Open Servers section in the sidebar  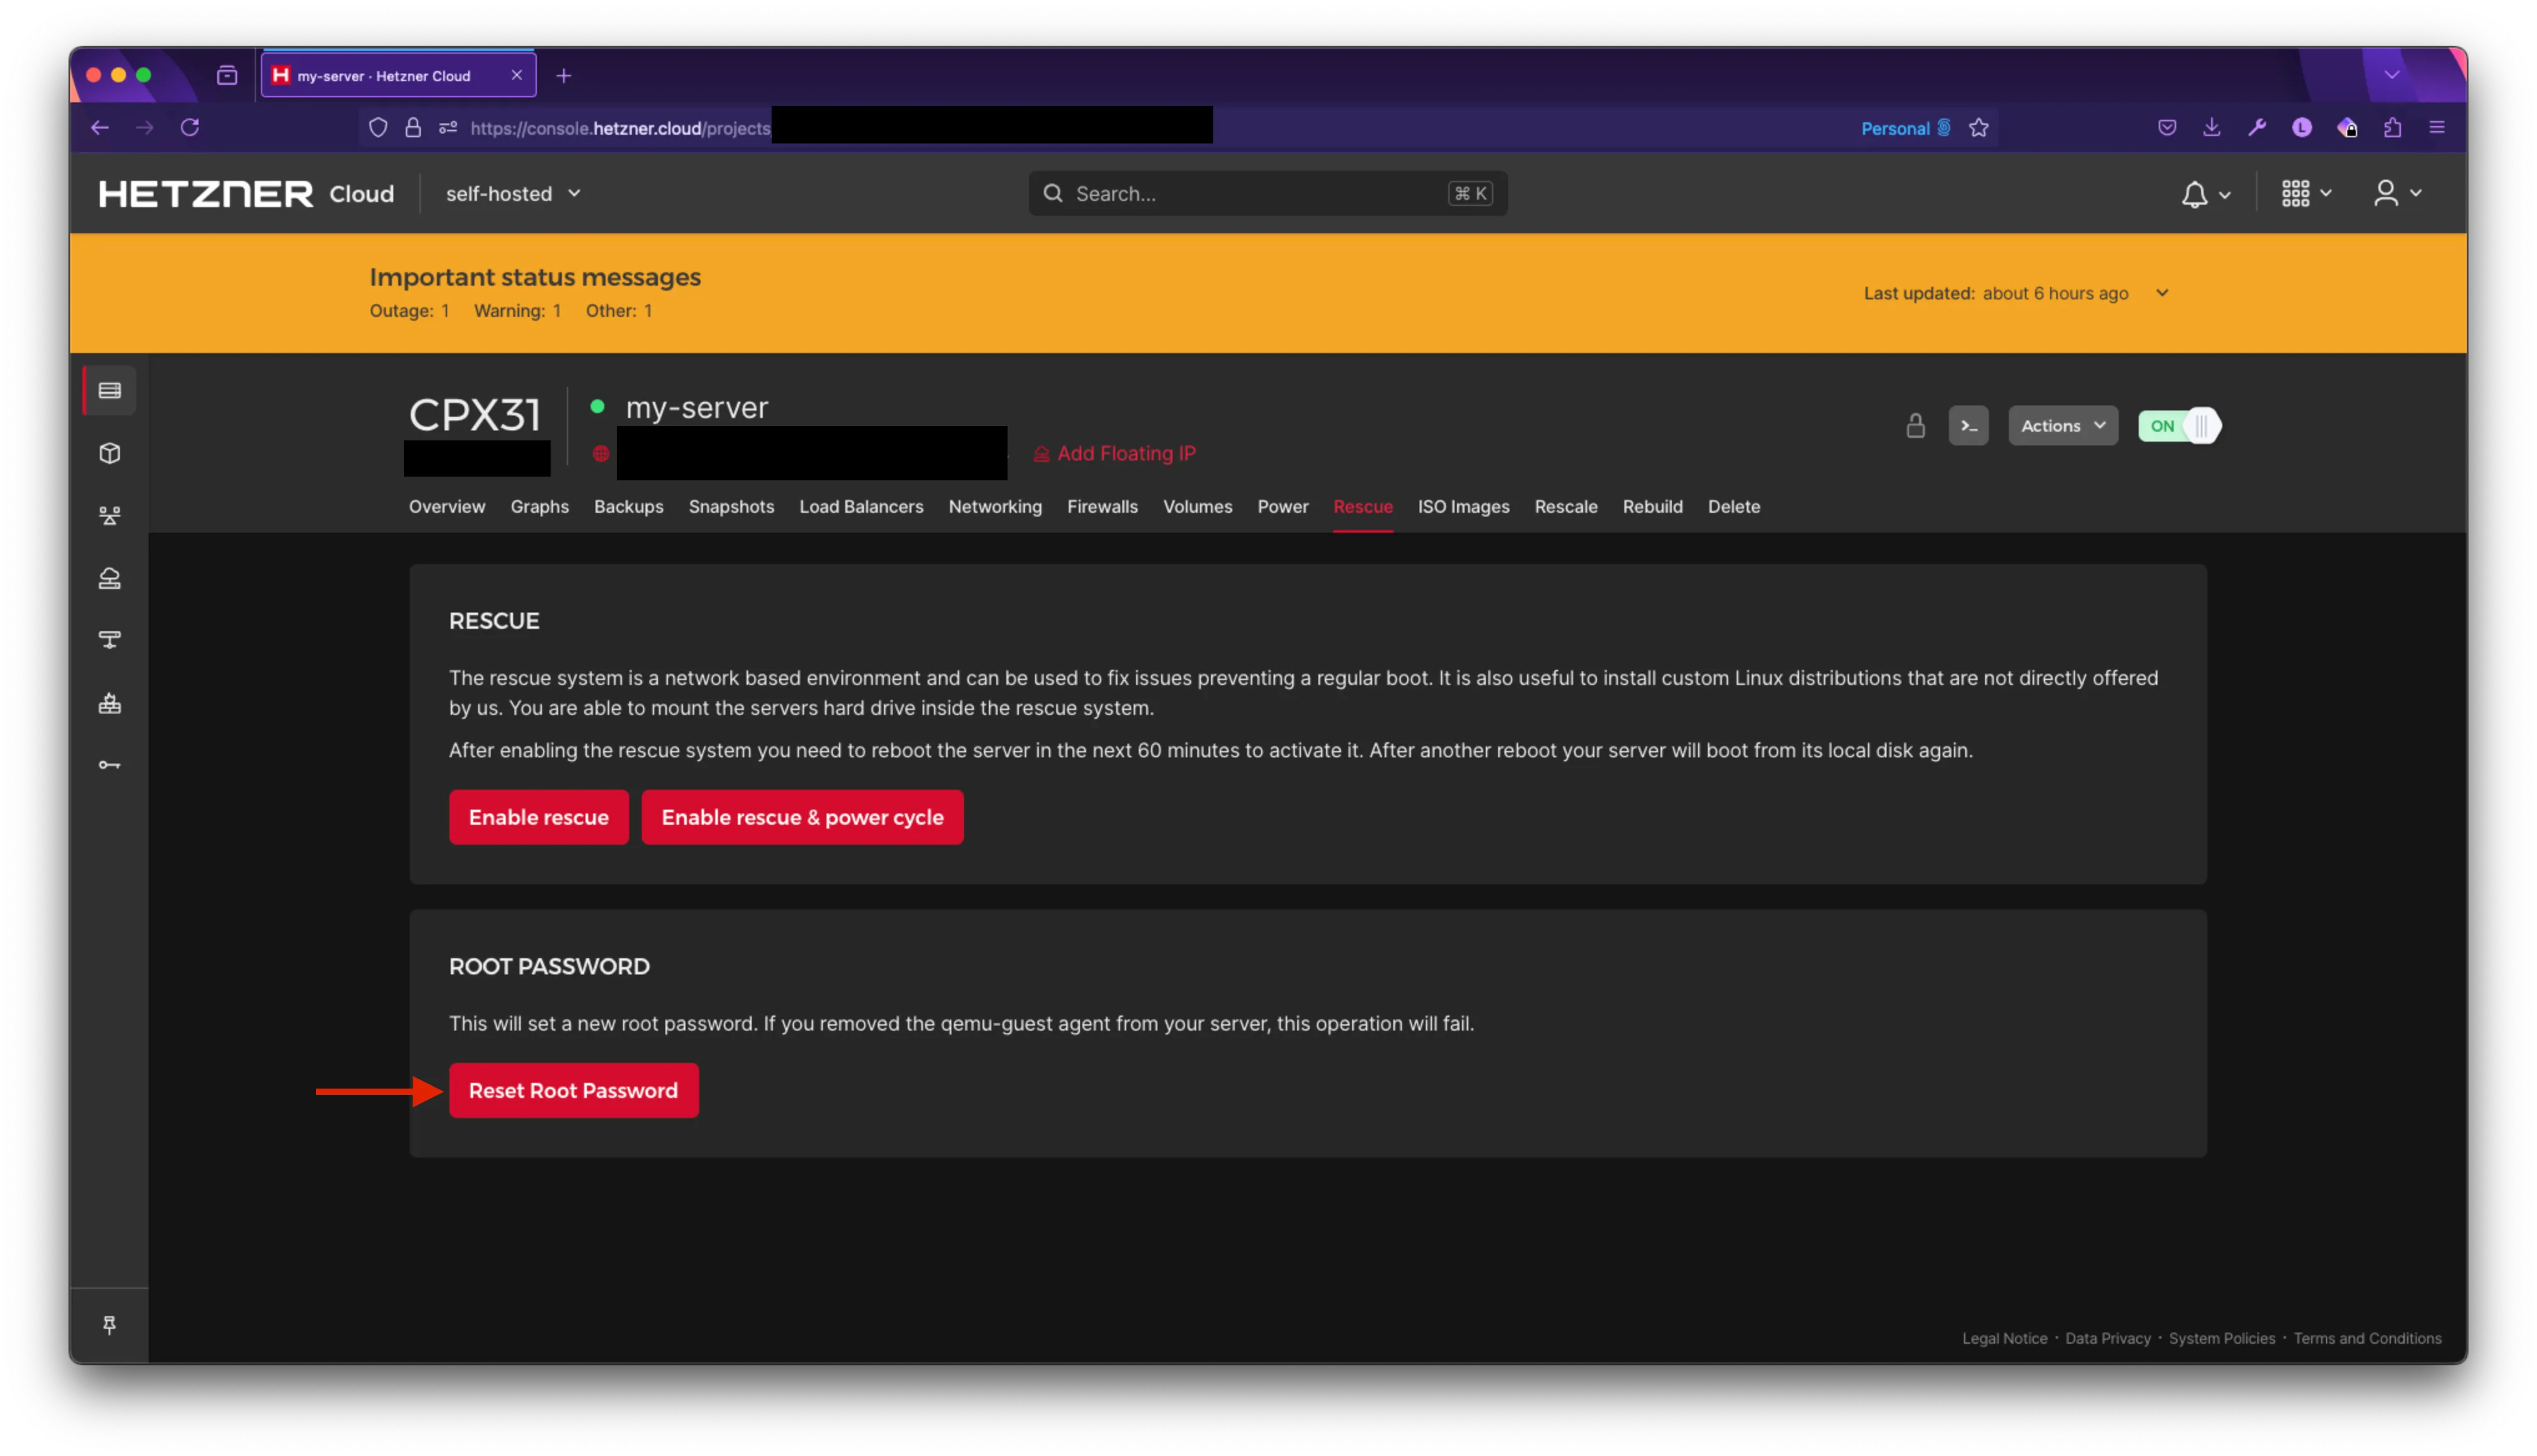click(110, 390)
